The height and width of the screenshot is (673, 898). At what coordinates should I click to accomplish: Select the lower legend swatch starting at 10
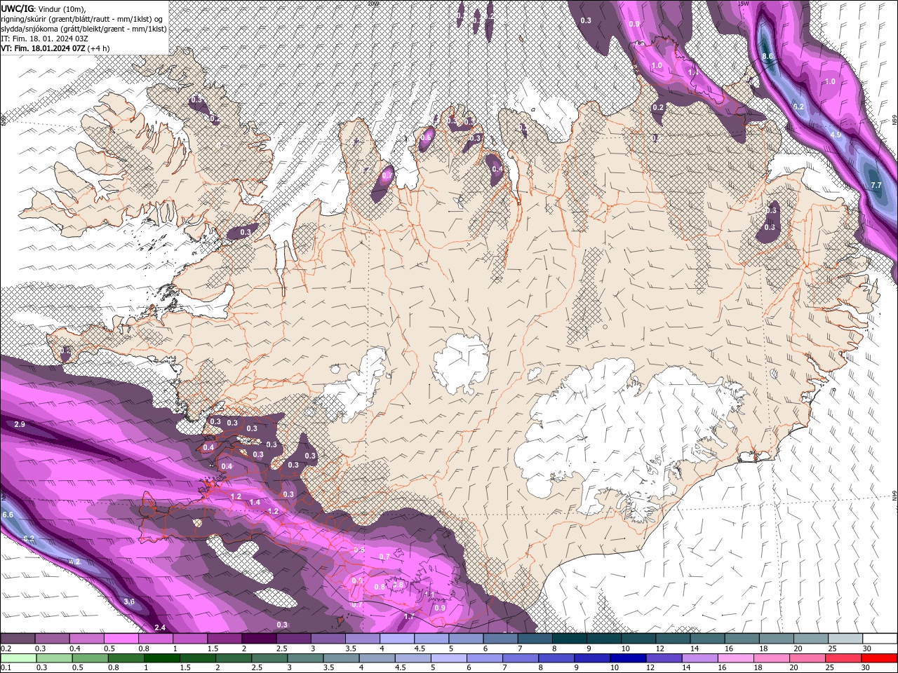point(627,658)
